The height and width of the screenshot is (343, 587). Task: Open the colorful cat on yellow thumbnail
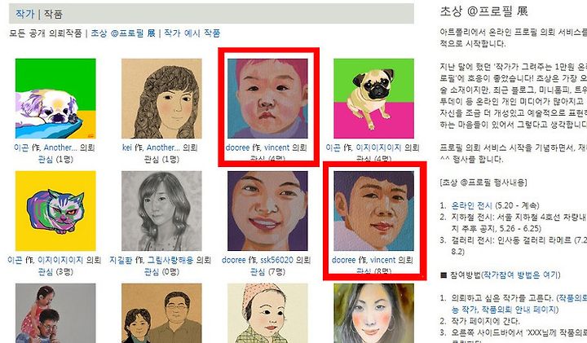click(55, 211)
